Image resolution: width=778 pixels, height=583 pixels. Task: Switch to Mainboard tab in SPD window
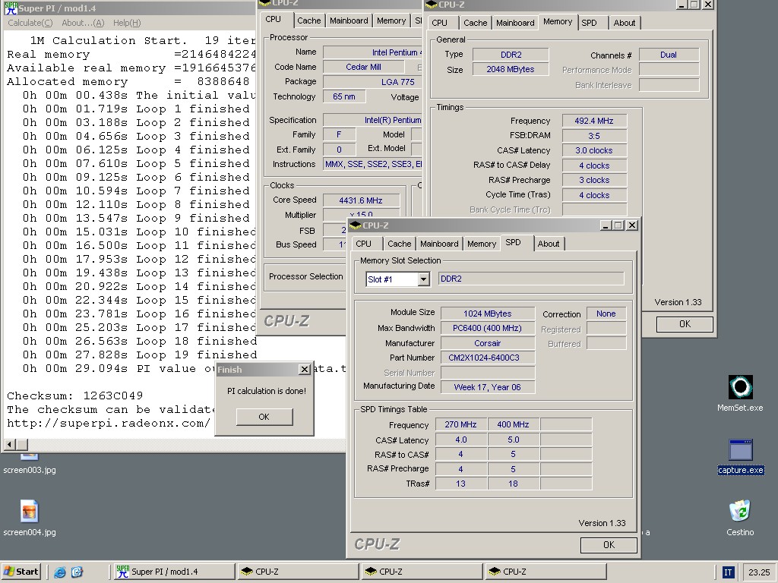point(439,244)
